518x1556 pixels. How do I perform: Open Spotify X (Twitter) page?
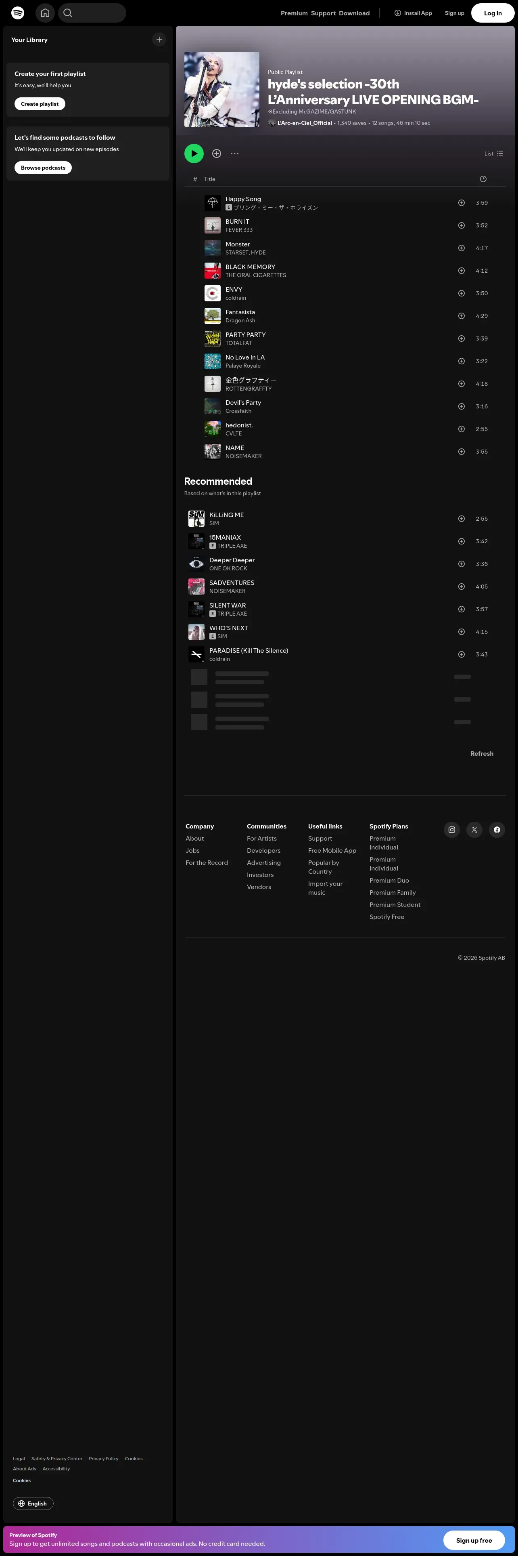[474, 830]
